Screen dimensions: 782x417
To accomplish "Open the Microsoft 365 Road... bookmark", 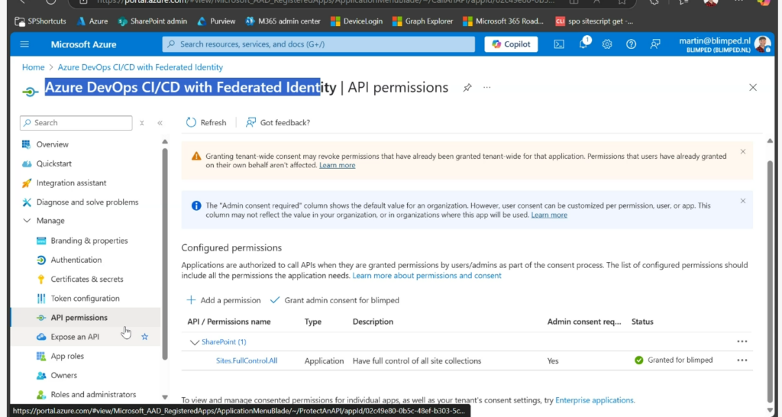I will (x=503, y=21).
